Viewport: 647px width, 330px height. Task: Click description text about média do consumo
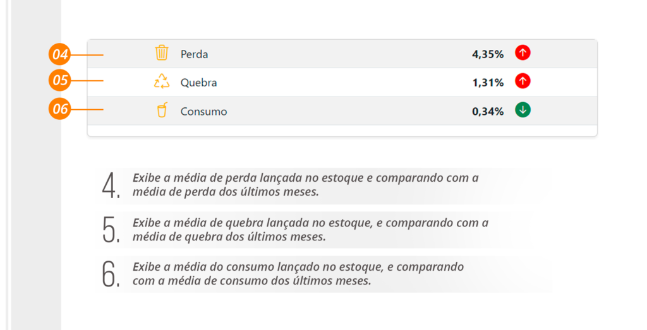298,274
